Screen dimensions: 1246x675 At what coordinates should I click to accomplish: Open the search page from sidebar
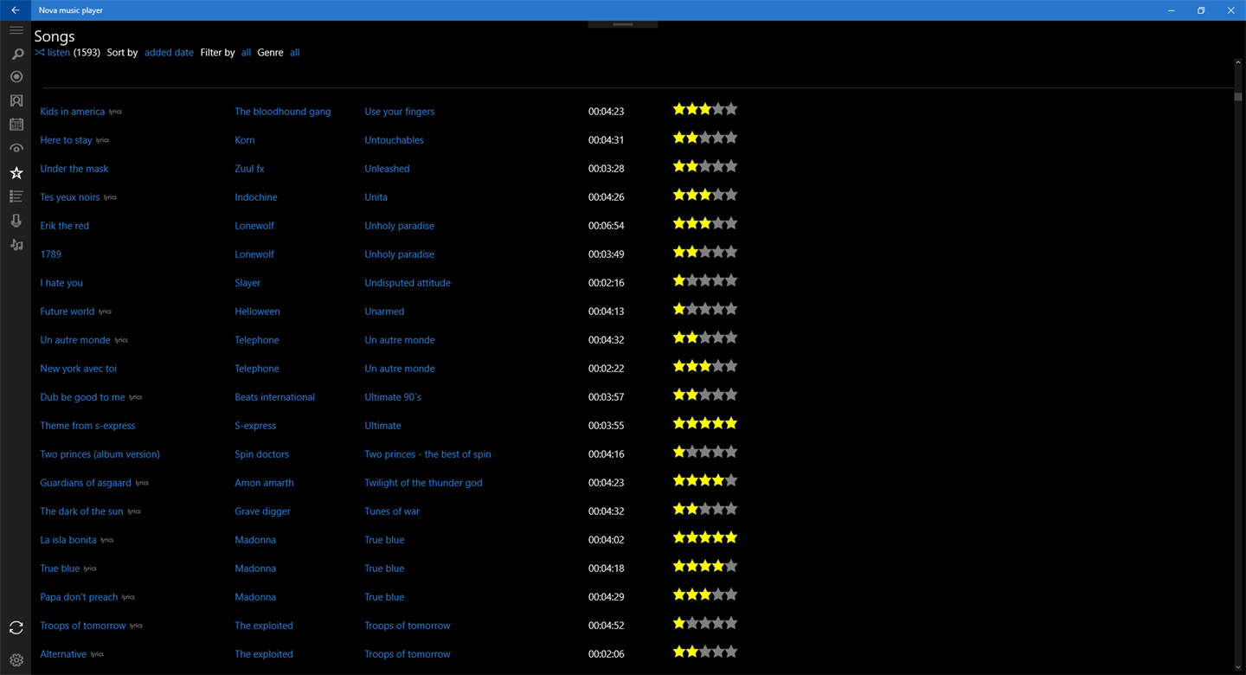[x=16, y=55]
